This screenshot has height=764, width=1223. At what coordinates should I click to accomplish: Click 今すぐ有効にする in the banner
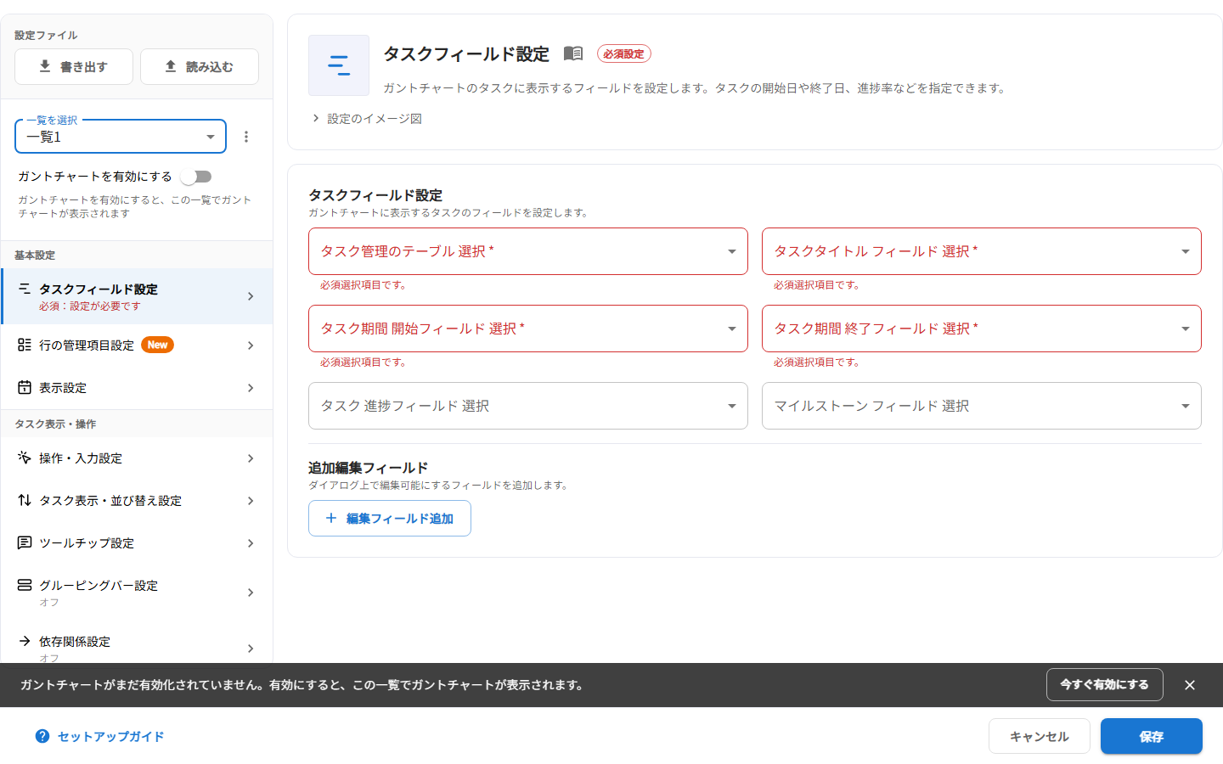(x=1105, y=684)
